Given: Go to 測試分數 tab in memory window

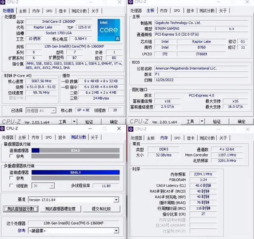Looking at the screenshot, I should pos(207,138).
